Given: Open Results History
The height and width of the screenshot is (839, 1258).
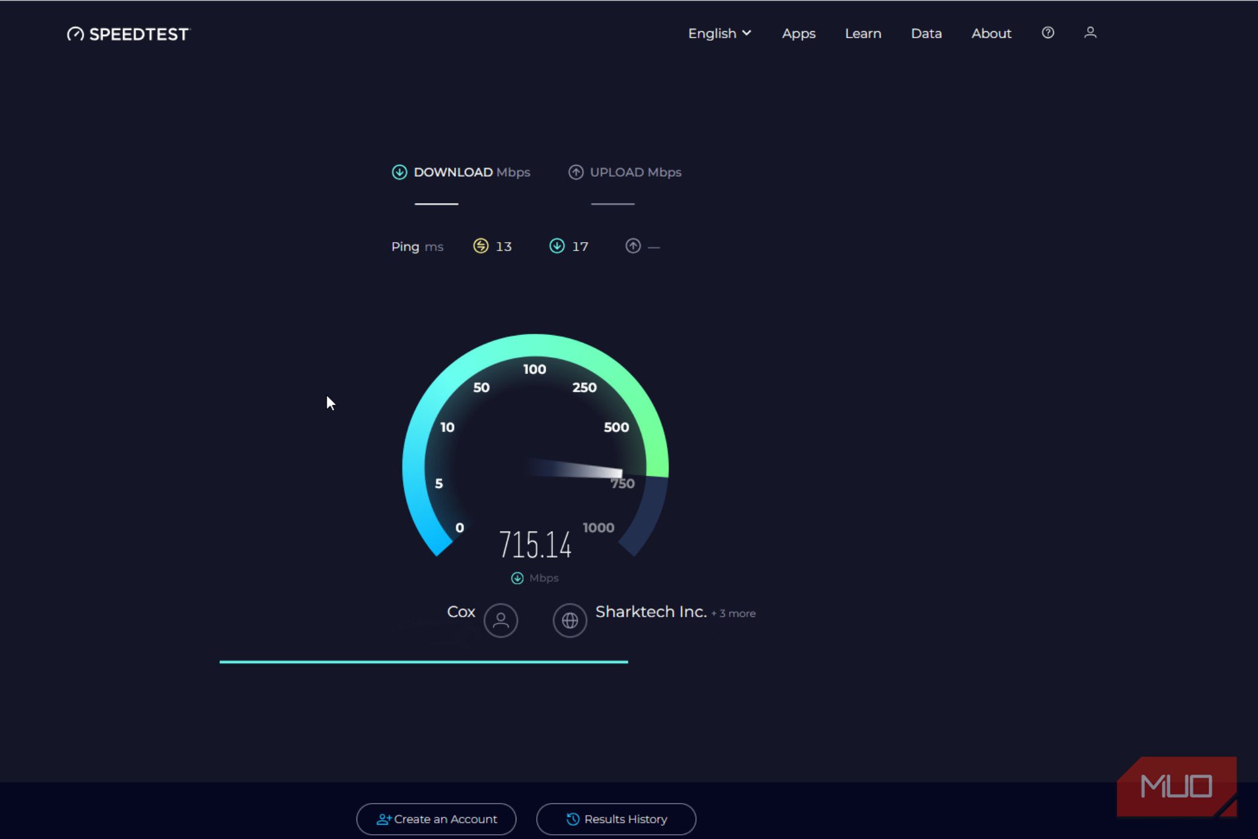Looking at the screenshot, I should click(x=616, y=819).
